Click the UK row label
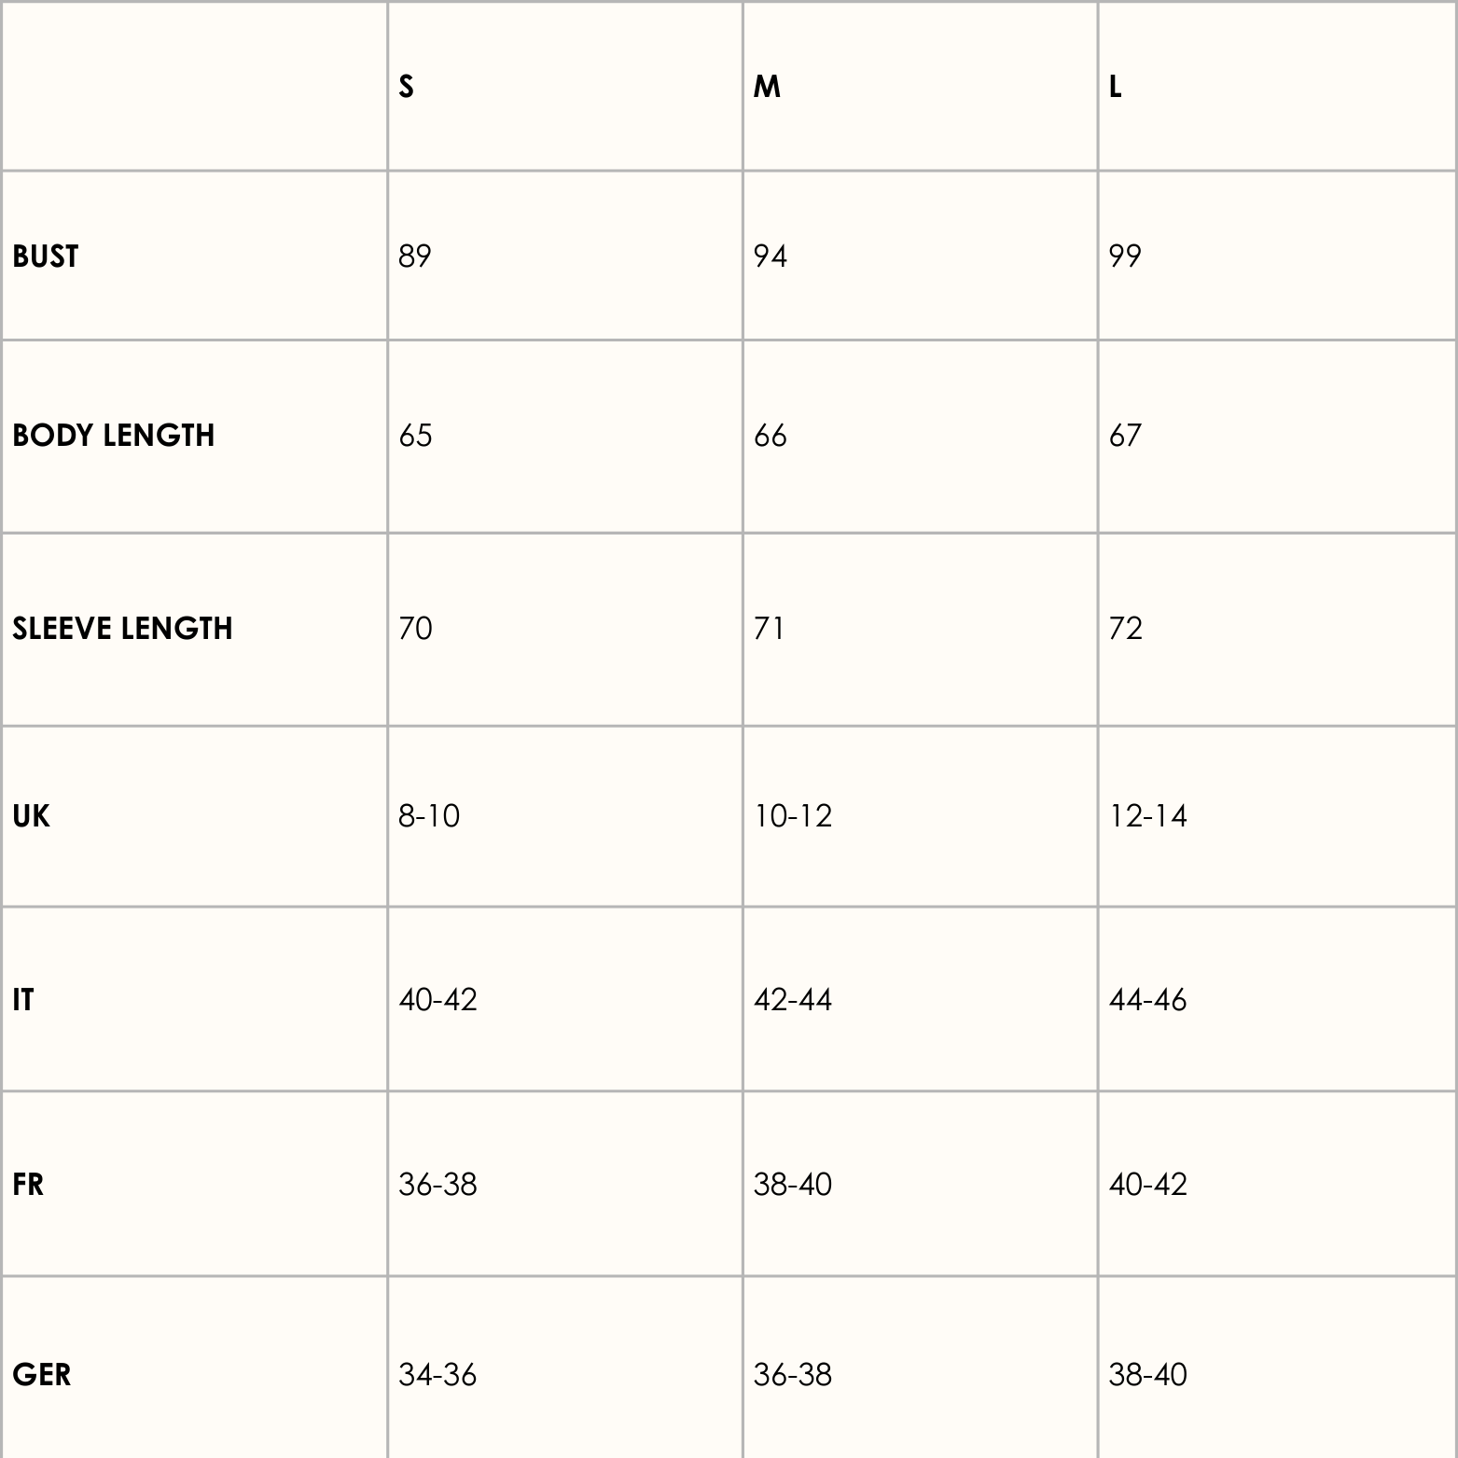1458x1458 pixels. click(x=31, y=816)
